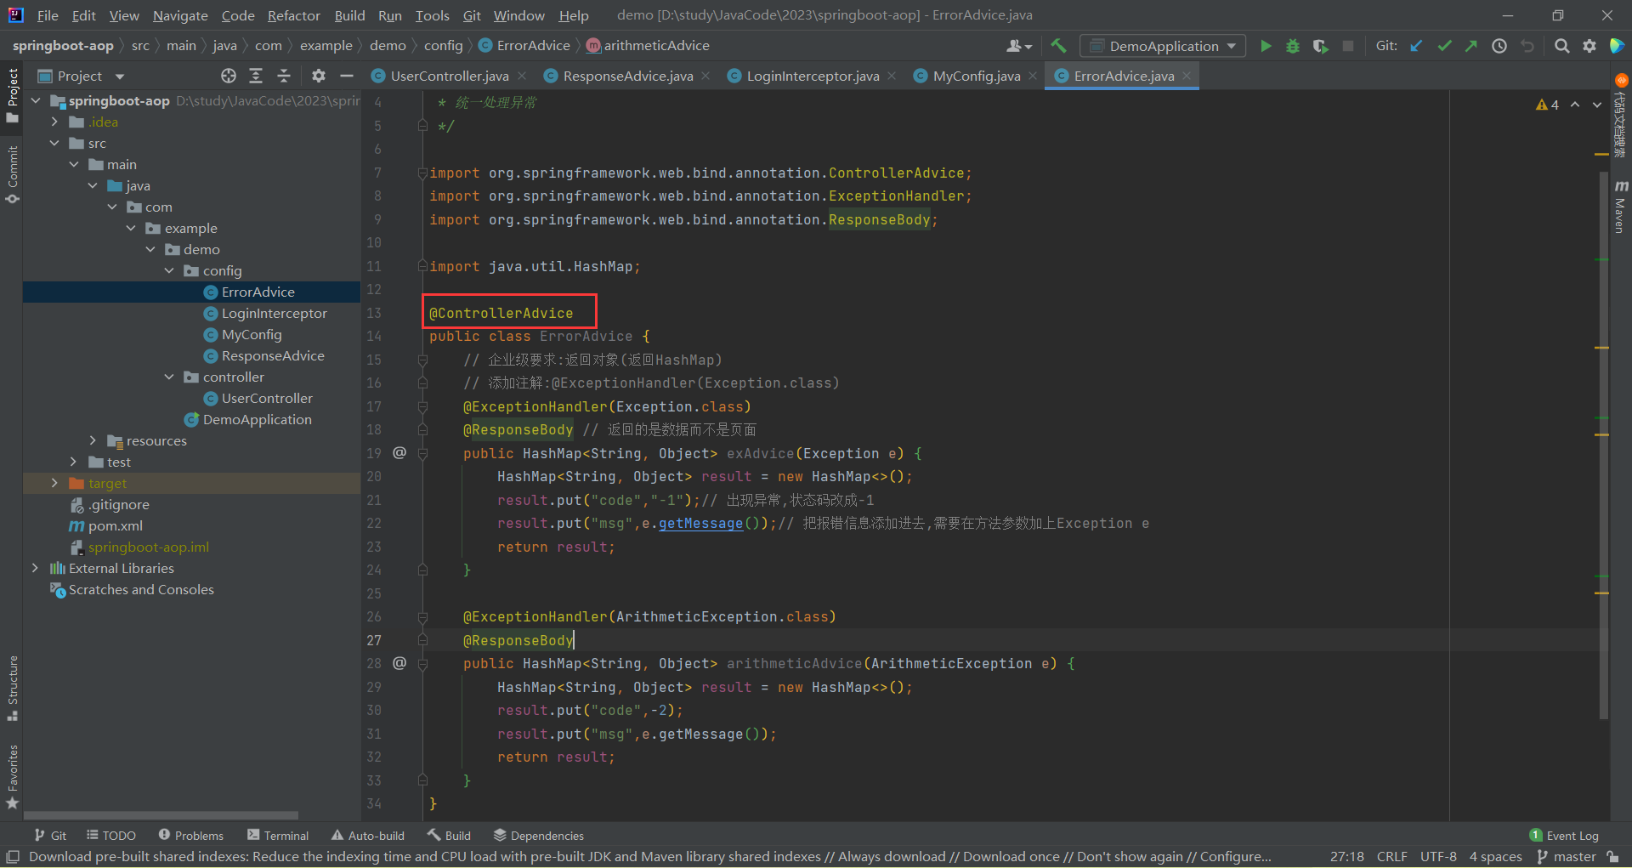Toggle read-only lock icon in status bar
This screenshot has height=868, width=1632.
(1612, 857)
